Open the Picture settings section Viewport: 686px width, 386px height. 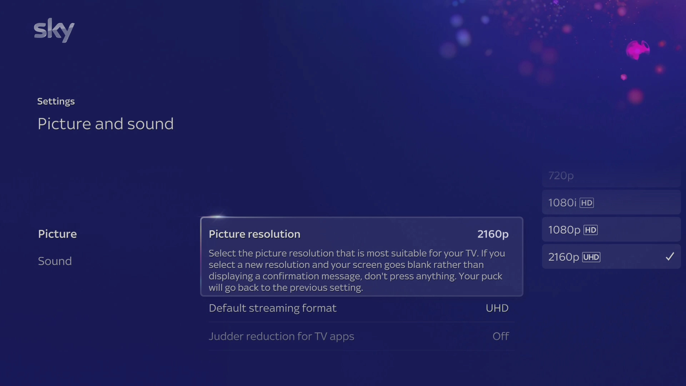(57, 234)
